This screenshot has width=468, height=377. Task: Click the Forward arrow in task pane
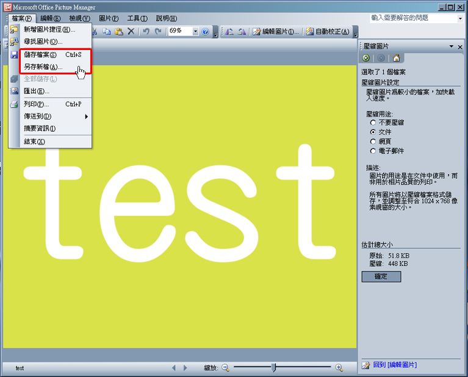click(x=381, y=58)
